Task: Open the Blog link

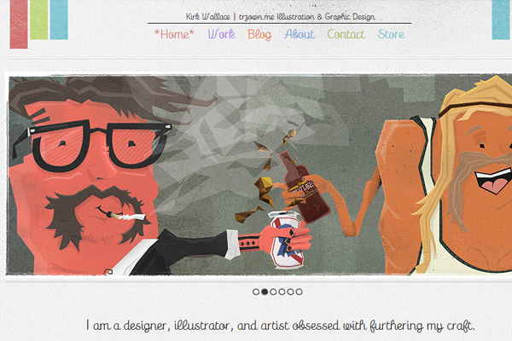Action: [x=259, y=35]
